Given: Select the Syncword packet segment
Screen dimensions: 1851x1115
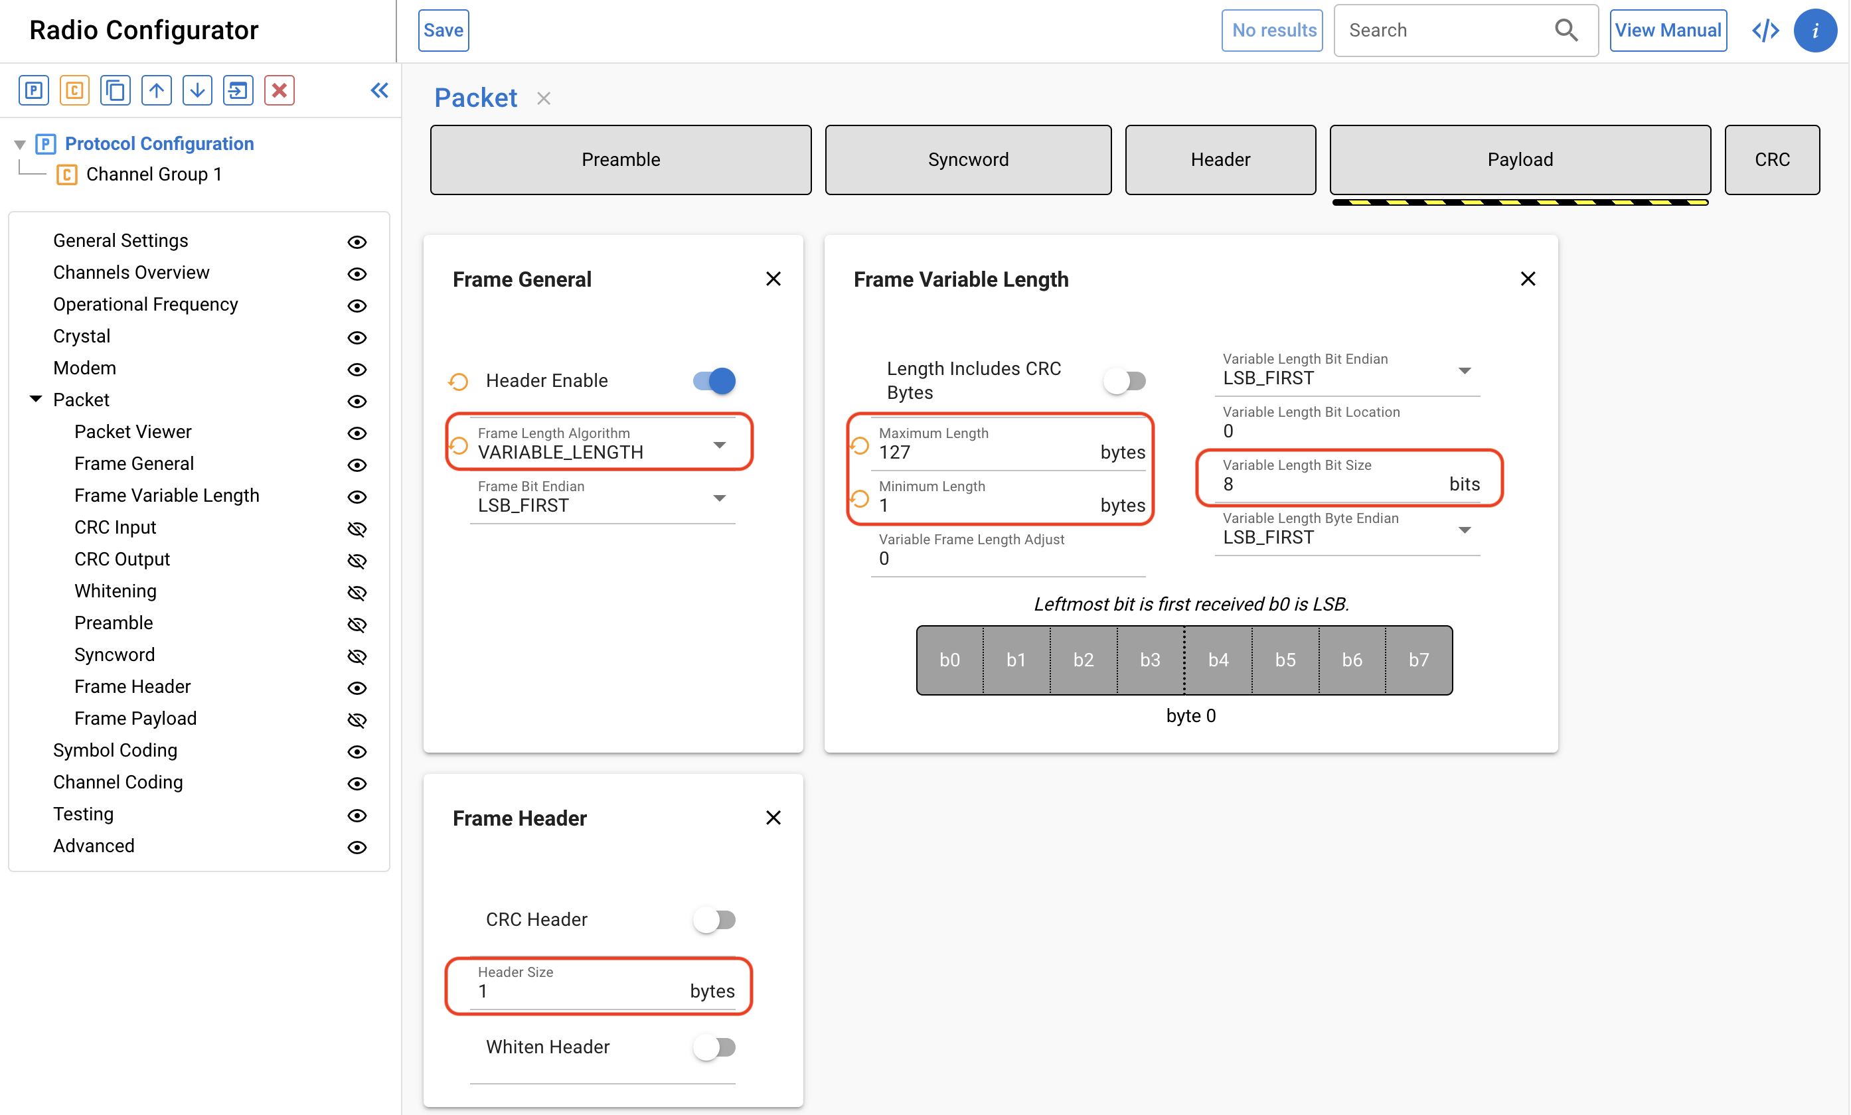Looking at the screenshot, I should [967, 160].
